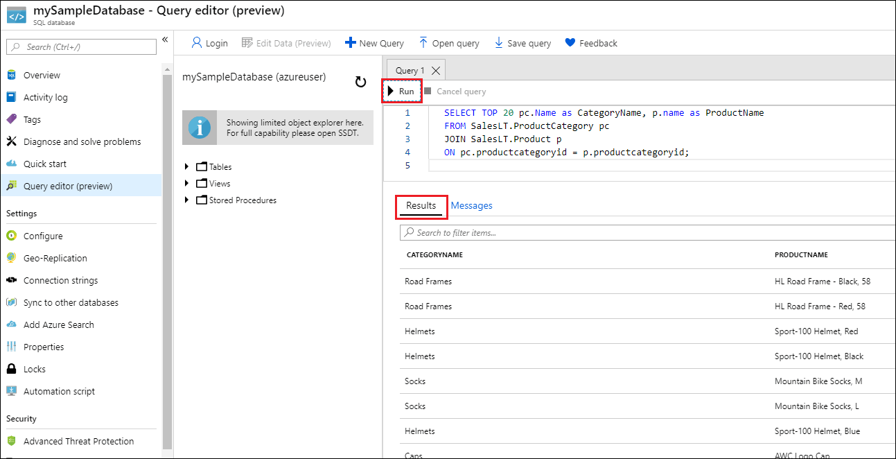Click the New Query button
The height and width of the screenshot is (459, 896).
[374, 43]
